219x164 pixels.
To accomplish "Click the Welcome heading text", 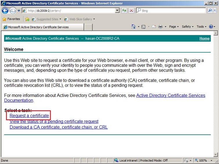I will pos(14,49).
